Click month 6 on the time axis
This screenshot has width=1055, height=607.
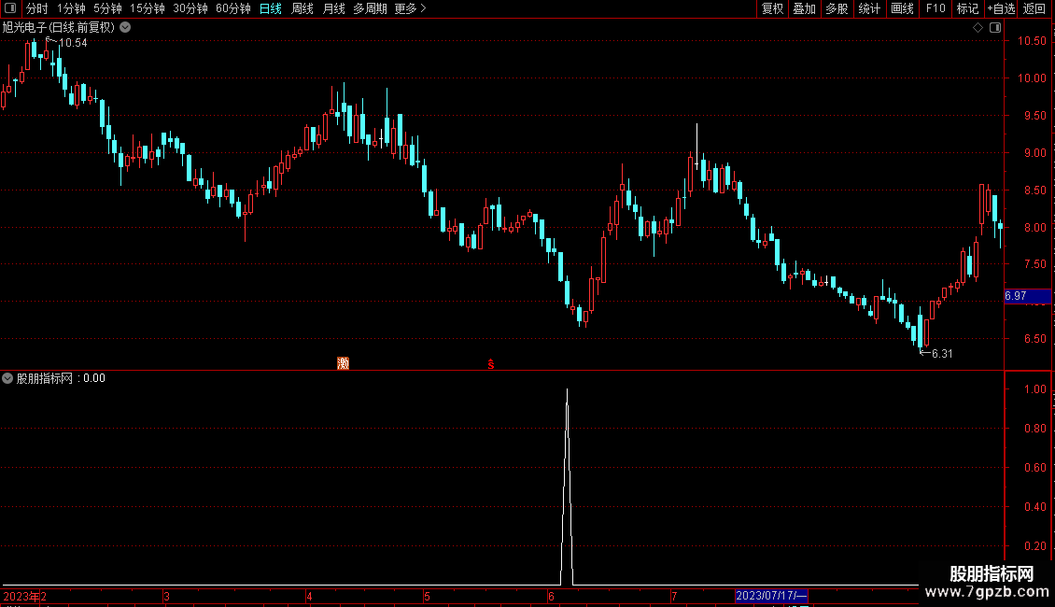pos(551,596)
